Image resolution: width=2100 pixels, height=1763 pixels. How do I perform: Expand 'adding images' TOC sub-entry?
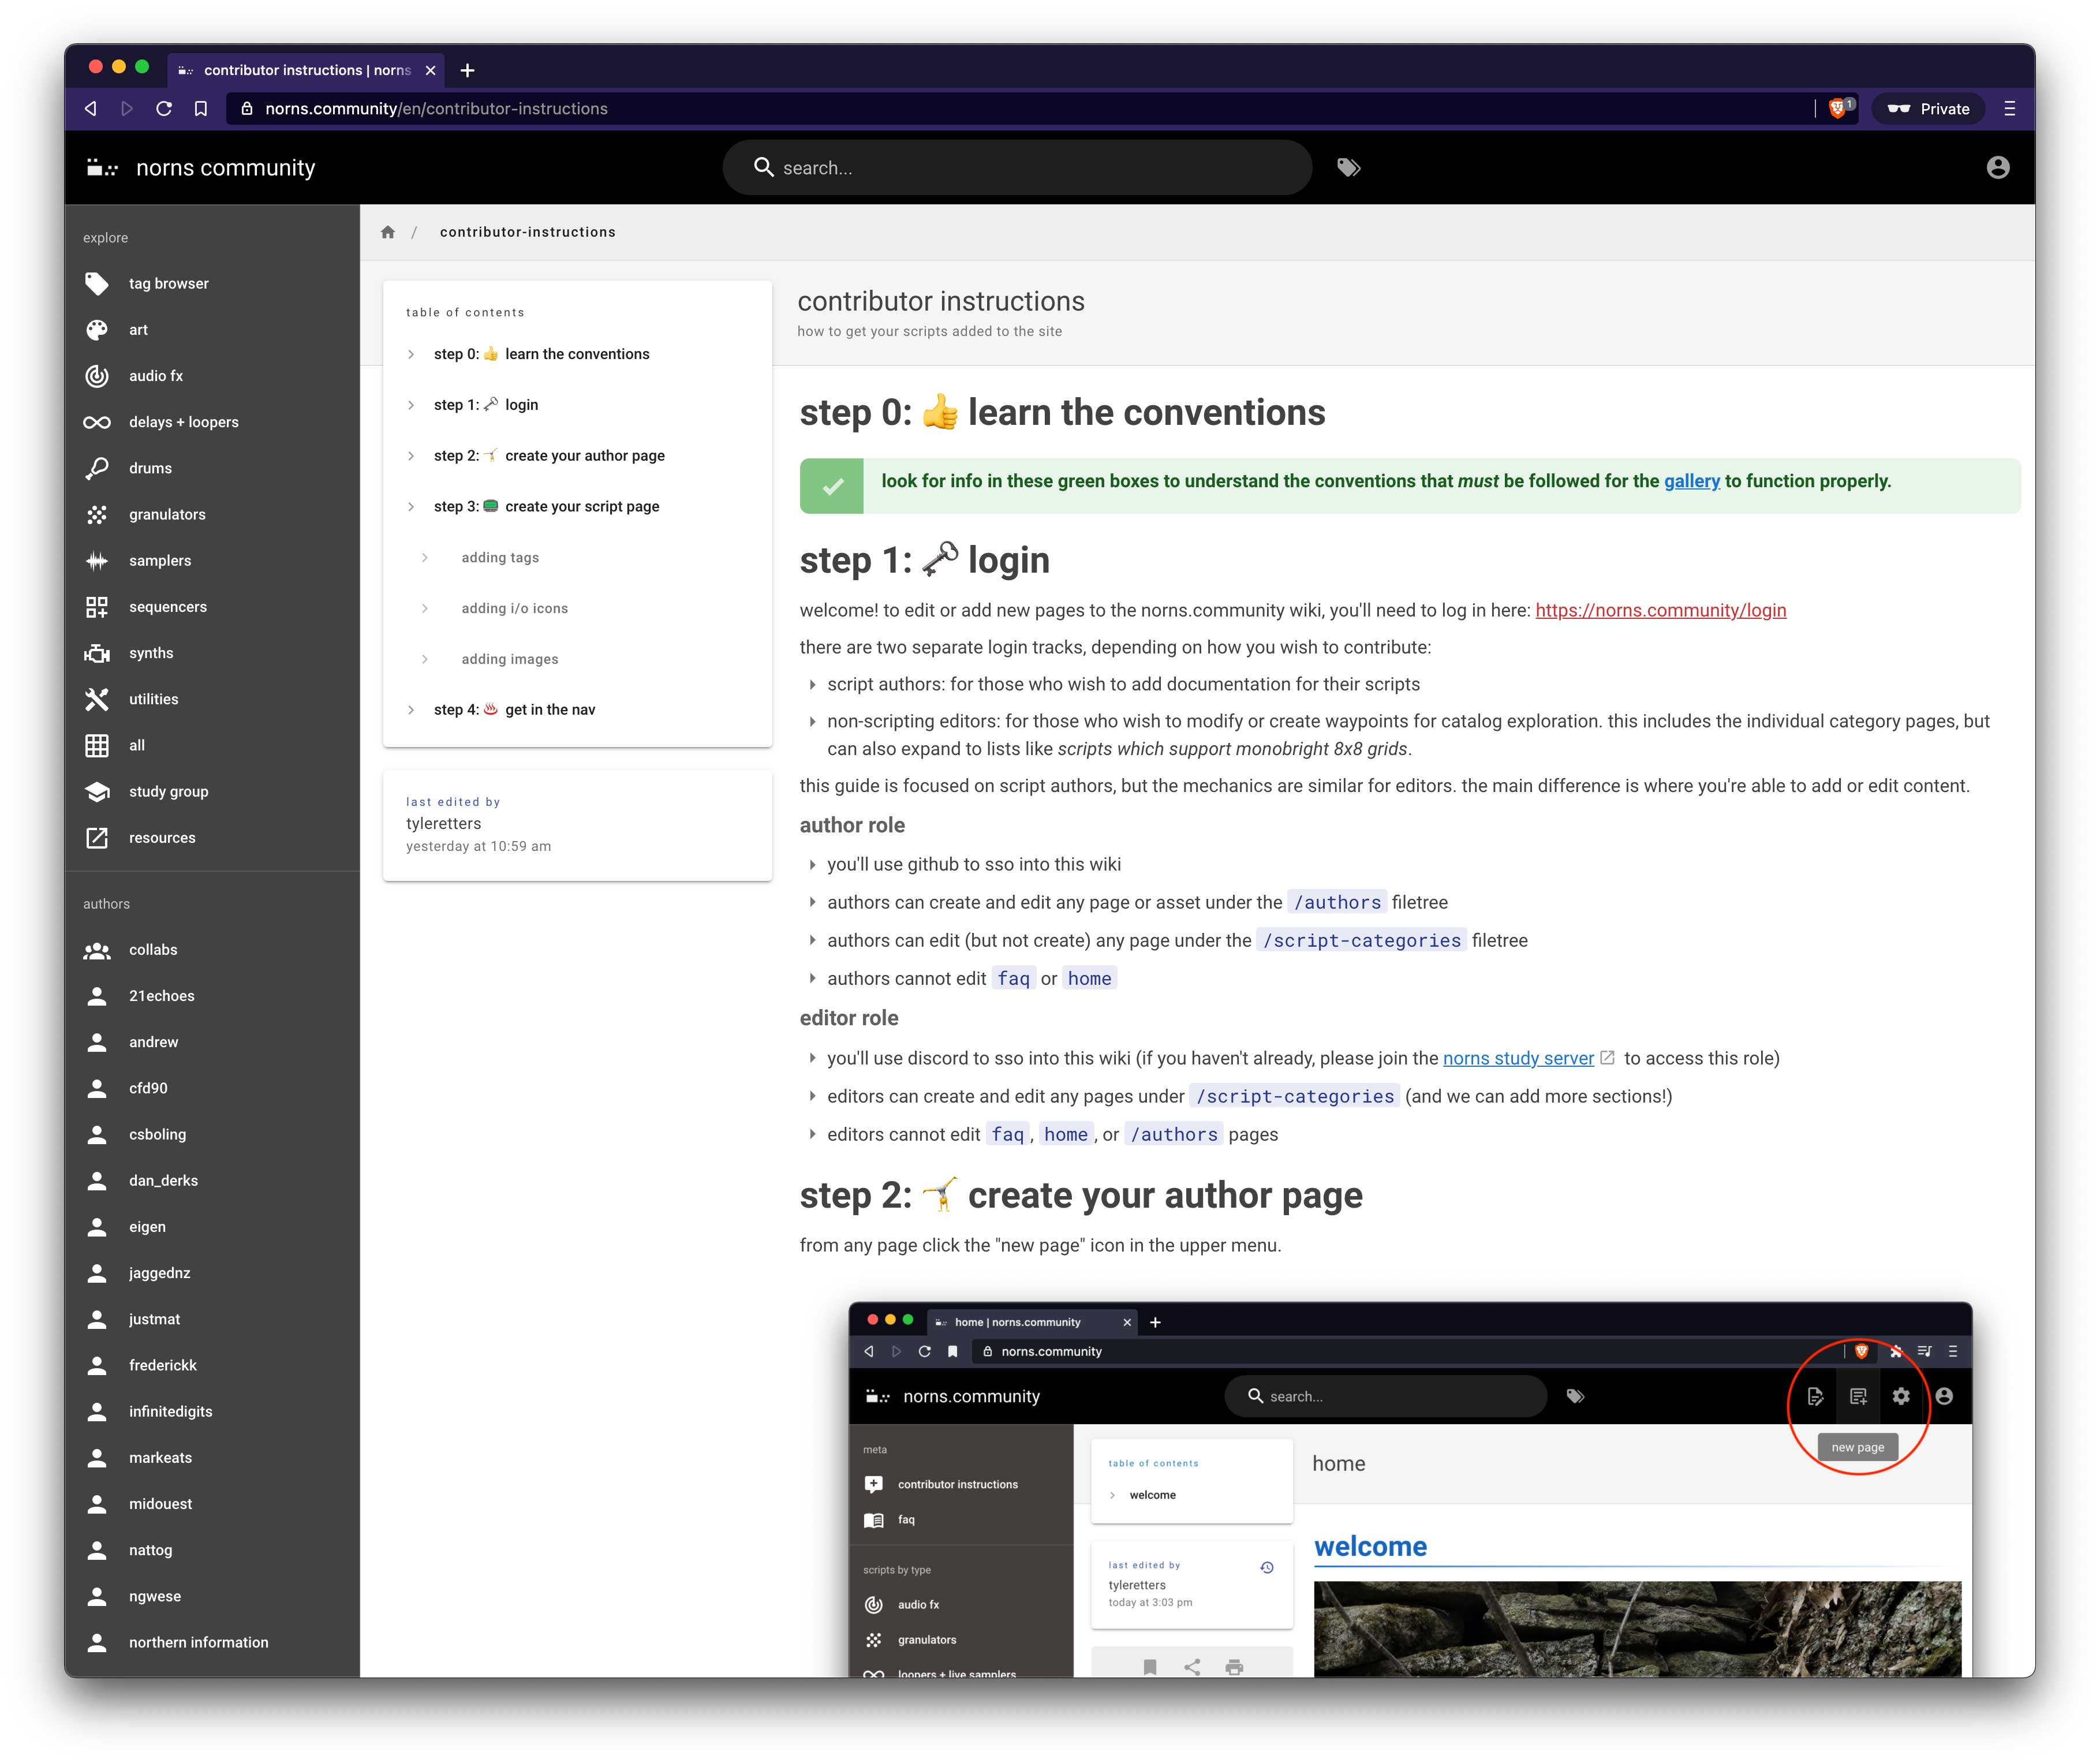(x=425, y=659)
